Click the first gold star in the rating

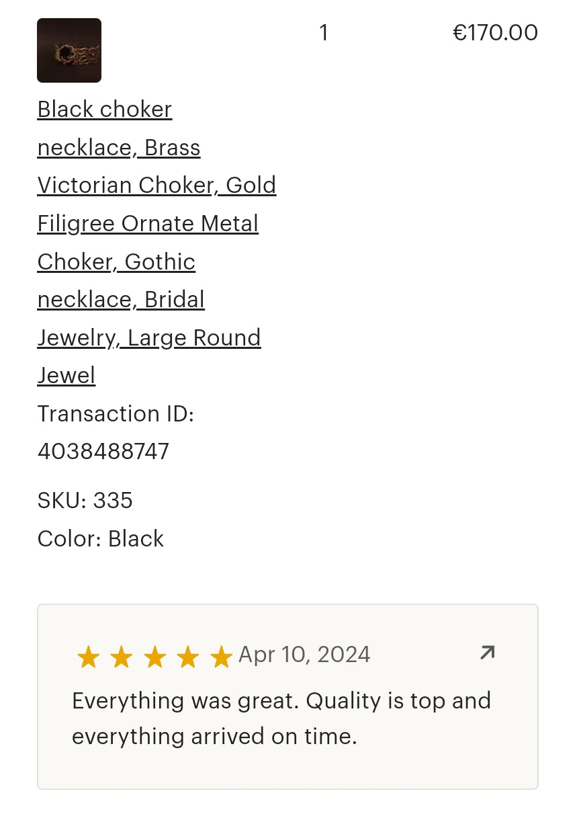[x=88, y=657]
